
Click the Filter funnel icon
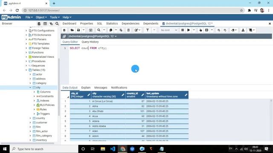[148, 30]
